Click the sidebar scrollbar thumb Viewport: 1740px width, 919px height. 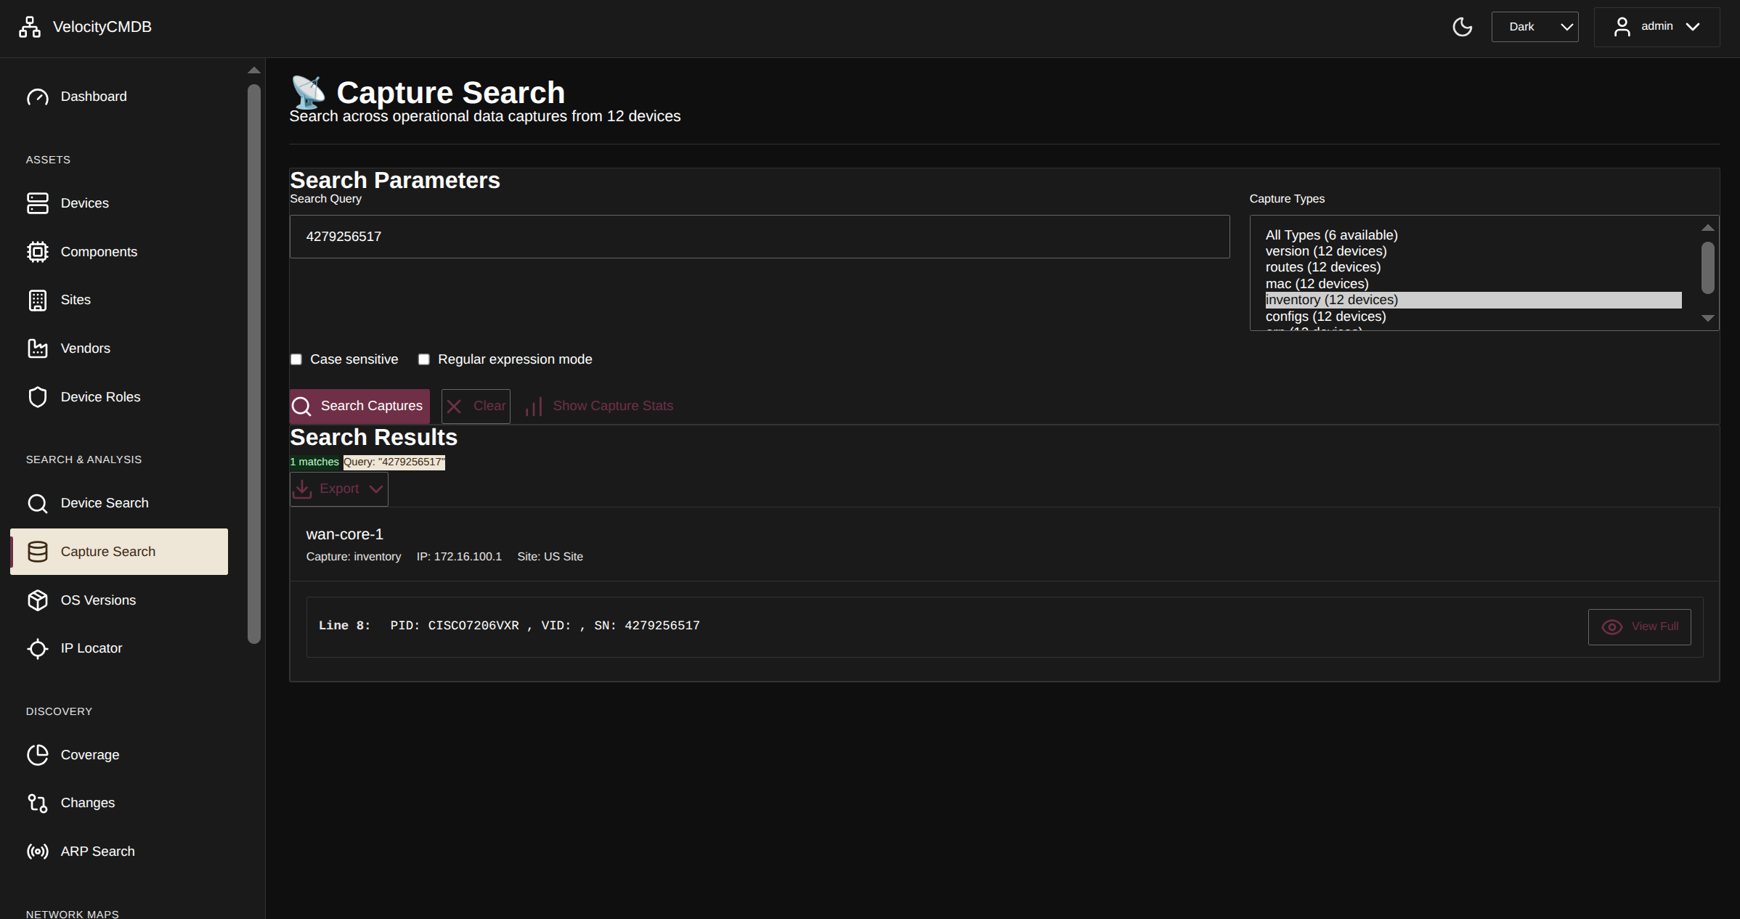(x=253, y=364)
